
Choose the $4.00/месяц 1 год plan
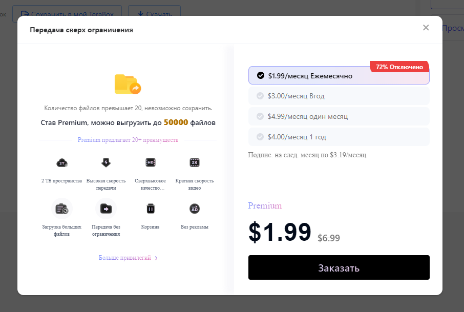click(x=339, y=137)
